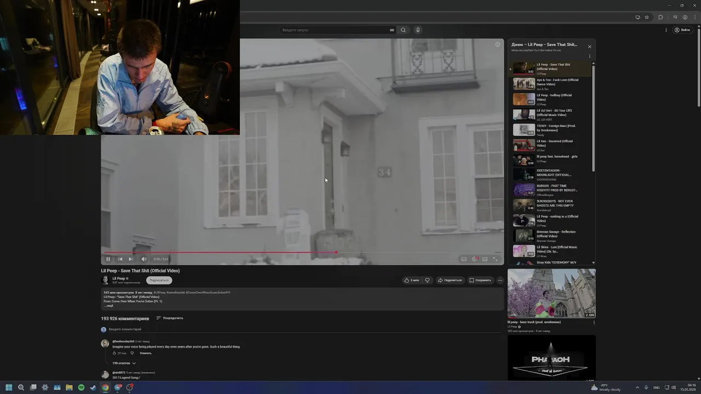Open the Windows Start menu

[x=9, y=387]
